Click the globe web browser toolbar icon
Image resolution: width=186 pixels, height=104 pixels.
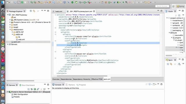pyautogui.click(x=114, y=2)
